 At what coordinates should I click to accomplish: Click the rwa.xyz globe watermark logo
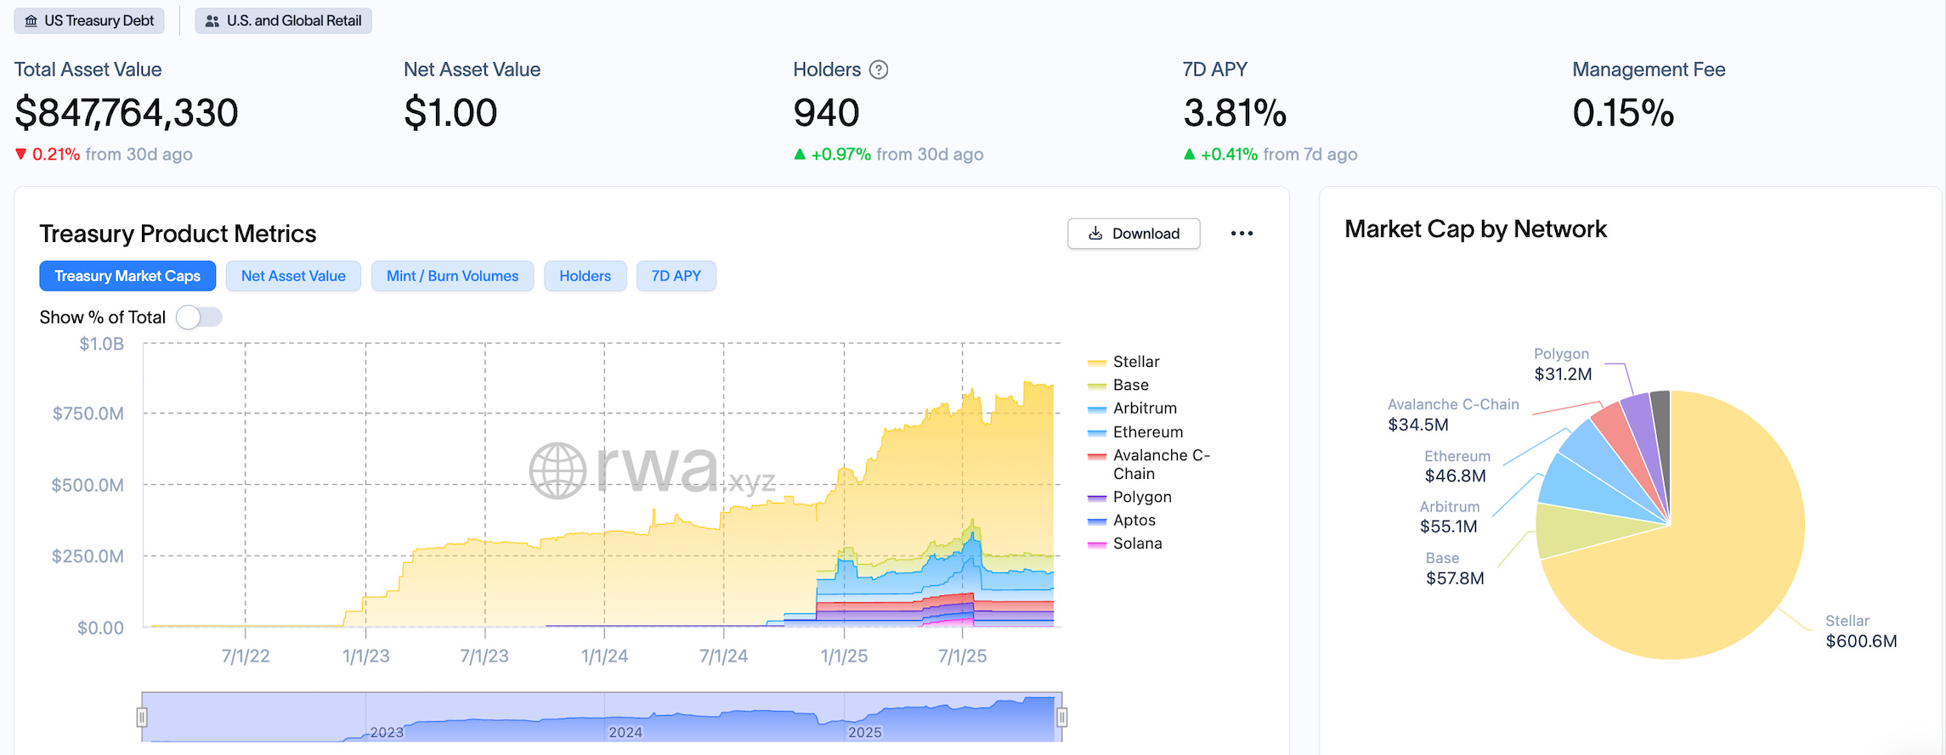coord(557,470)
